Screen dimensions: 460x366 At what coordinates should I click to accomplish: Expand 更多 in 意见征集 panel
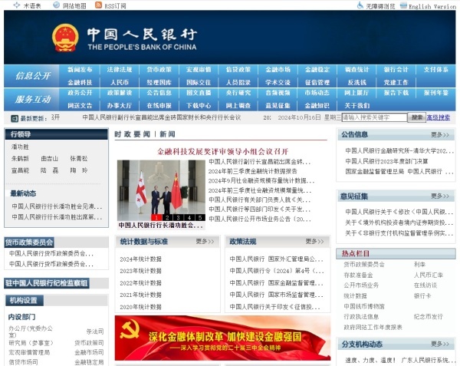[440, 196]
